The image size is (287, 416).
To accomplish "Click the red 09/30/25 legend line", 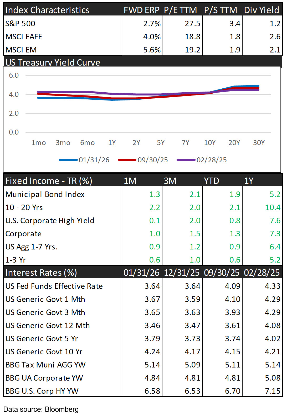I will (127, 160).
